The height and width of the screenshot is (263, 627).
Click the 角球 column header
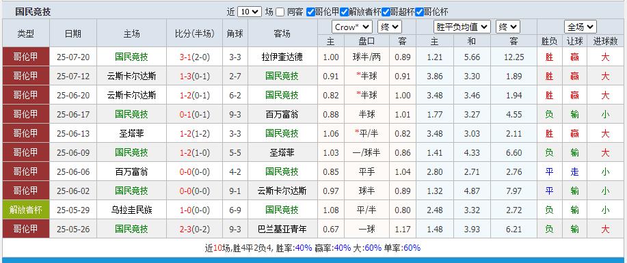click(x=235, y=33)
